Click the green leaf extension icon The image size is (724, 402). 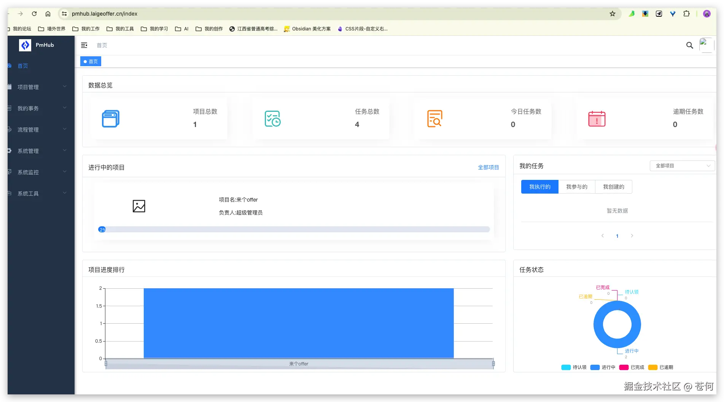[632, 14]
